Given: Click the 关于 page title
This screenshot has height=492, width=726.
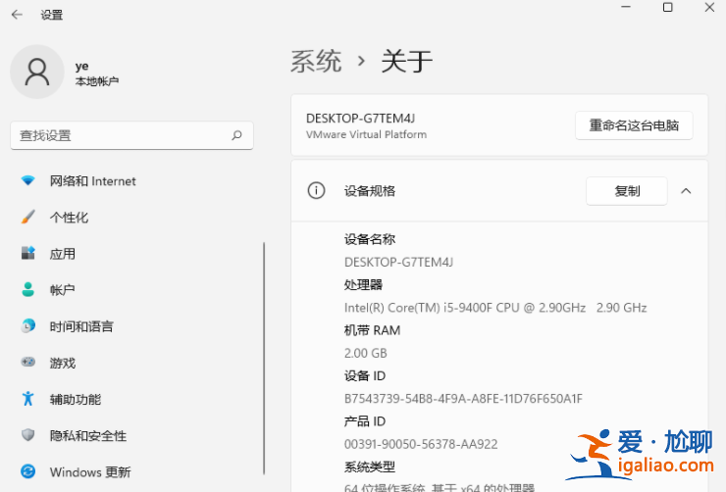Looking at the screenshot, I should coord(406,61).
